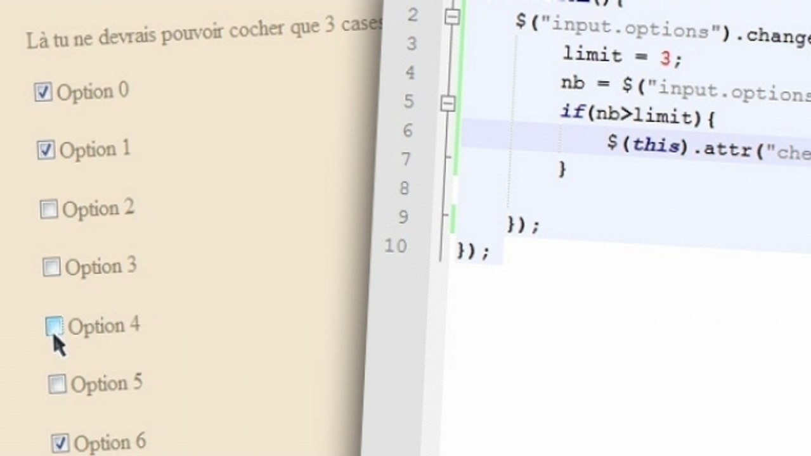The width and height of the screenshot is (811, 456).
Task: Click line number 3 in the editor gutter
Action: click(x=412, y=44)
